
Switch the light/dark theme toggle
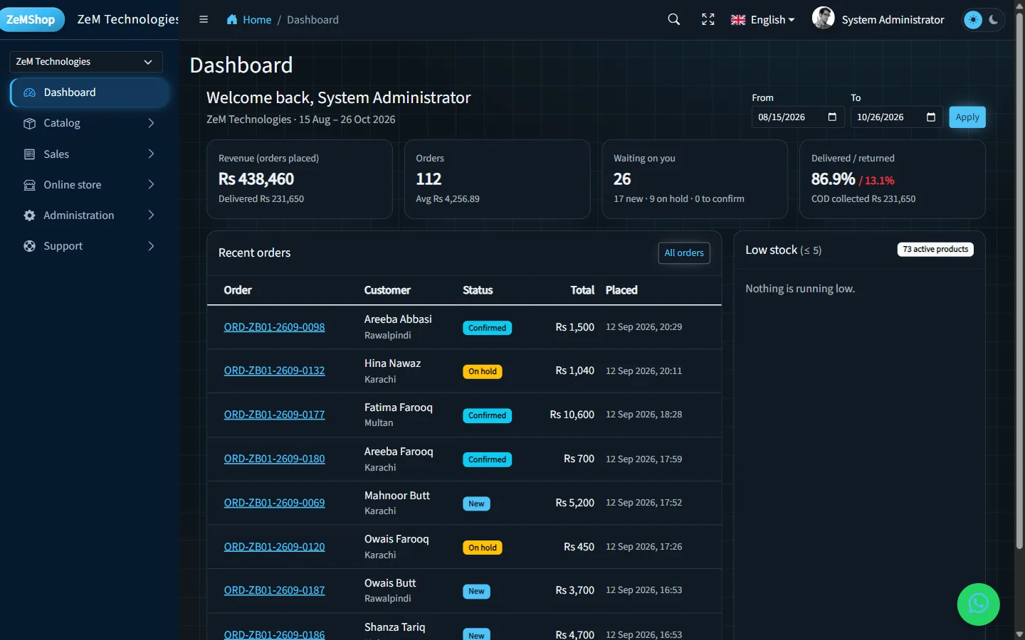tap(983, 20)
